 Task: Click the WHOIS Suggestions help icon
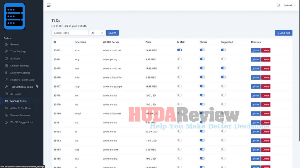6,122
